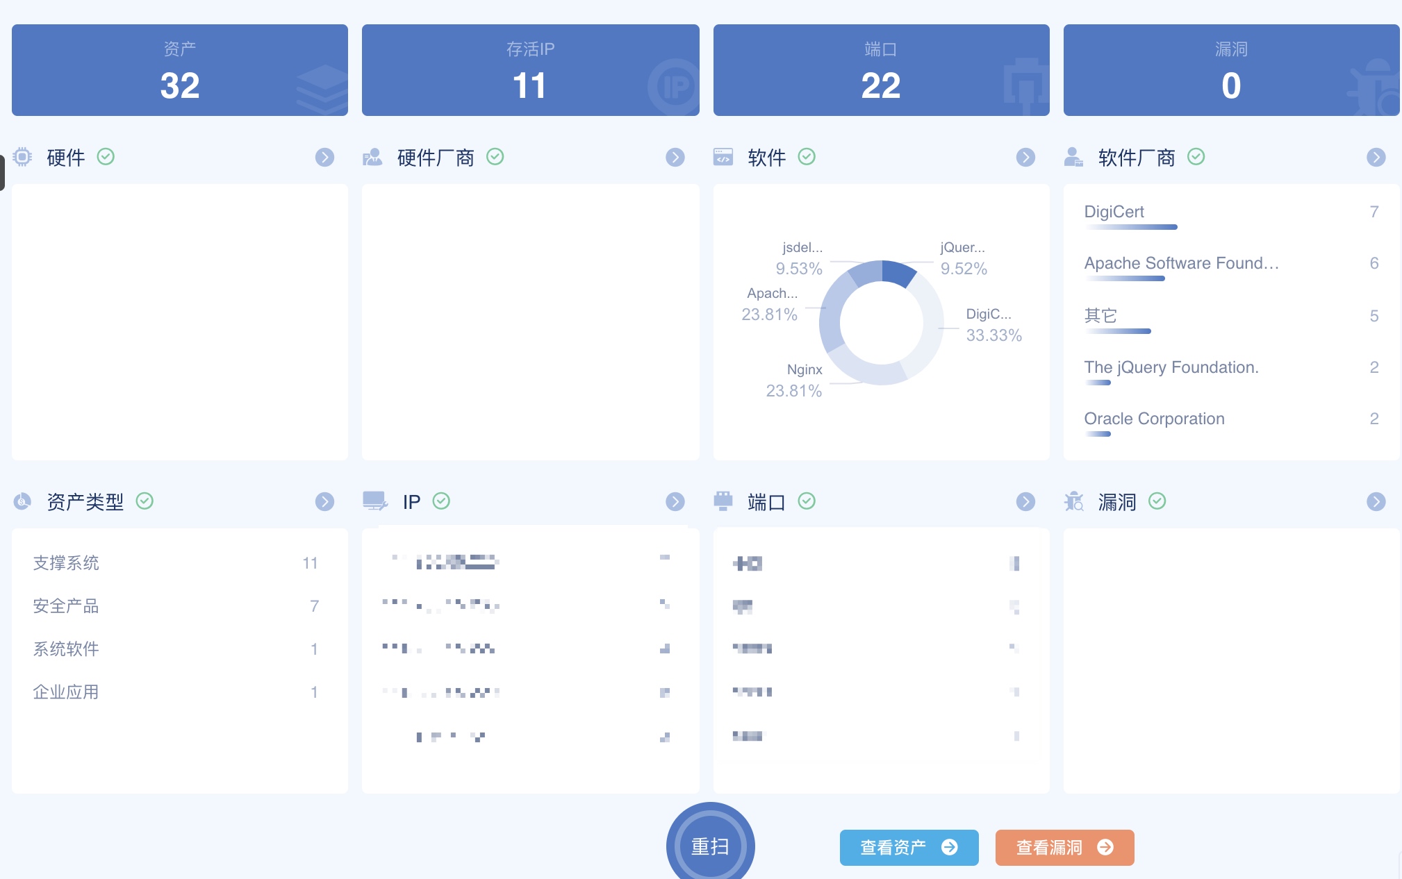Click the 端口 section plug icon
Image resolution: width=1402 pixels, height=879 pixels.
pyautogui.click(x=723, y=501)
